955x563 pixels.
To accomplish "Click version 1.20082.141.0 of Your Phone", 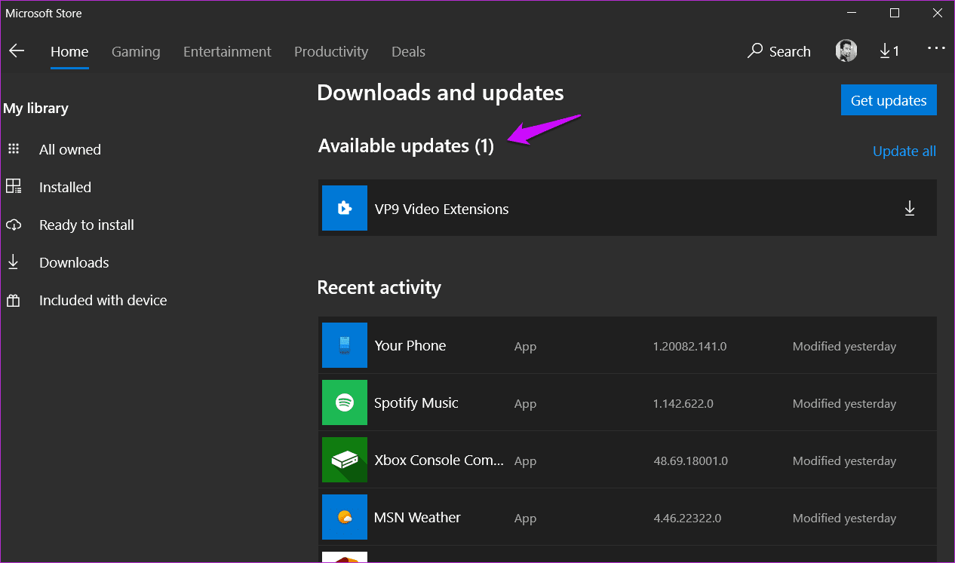I will (689, 347).
